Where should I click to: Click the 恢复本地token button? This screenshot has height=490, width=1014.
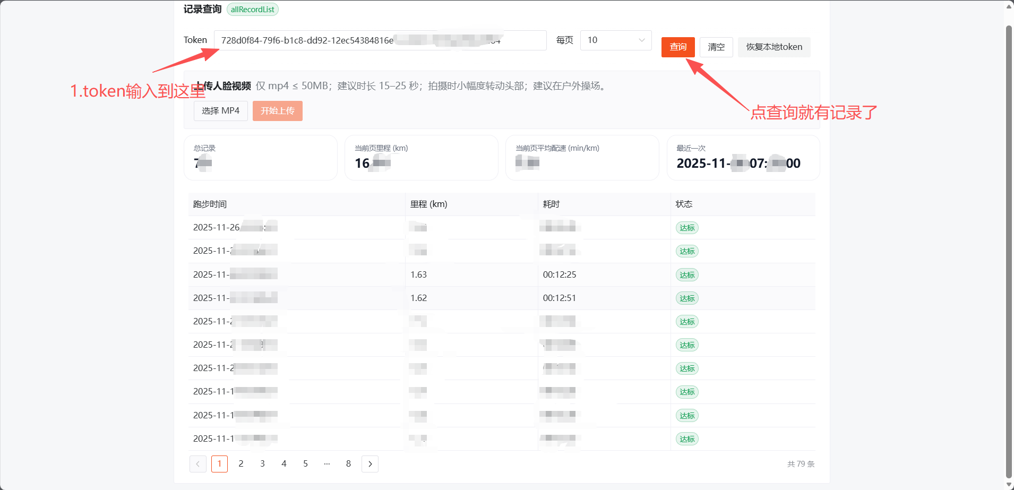pos(774,47)
